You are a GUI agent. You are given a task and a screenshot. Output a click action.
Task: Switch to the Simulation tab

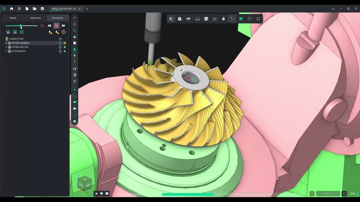coord(58,18)
